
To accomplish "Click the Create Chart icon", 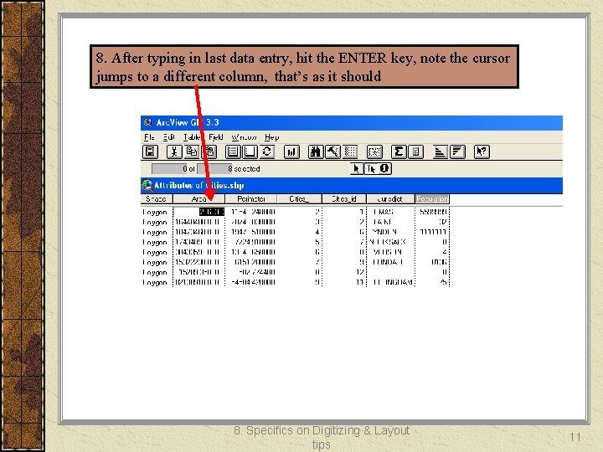I will [x=291, y=152].
